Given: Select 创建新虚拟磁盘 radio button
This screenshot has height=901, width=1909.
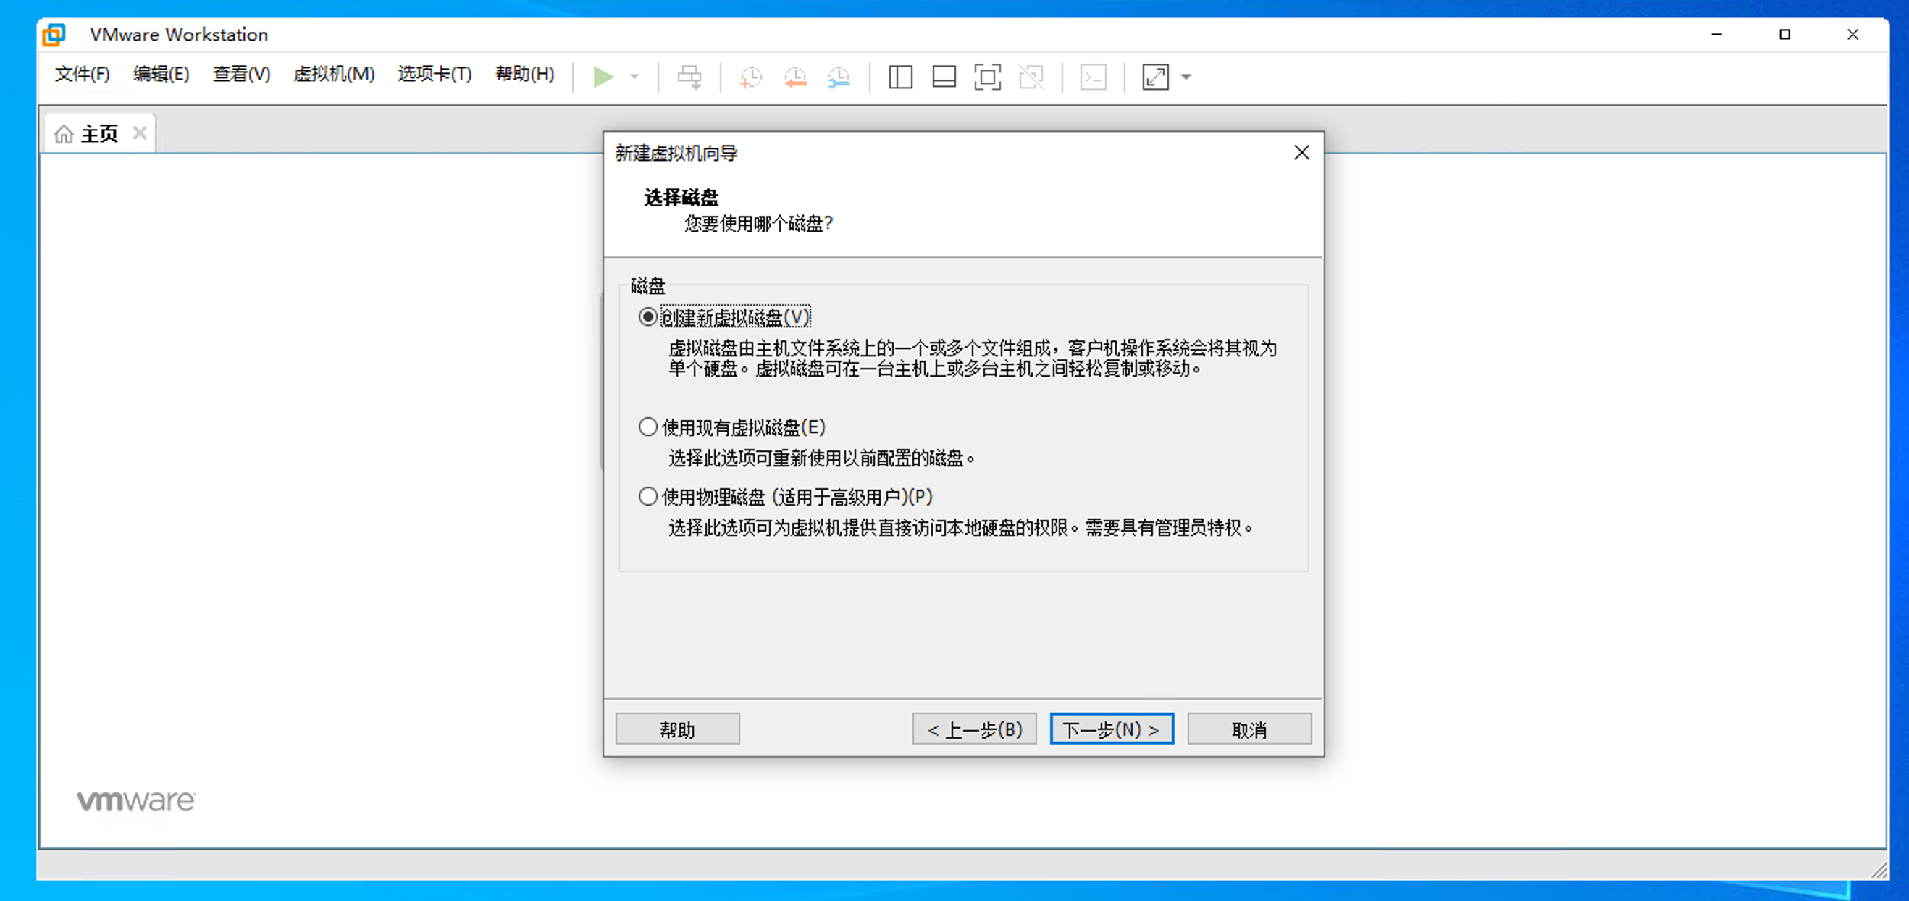Looking at the screenshot, I should pos(647,317).
